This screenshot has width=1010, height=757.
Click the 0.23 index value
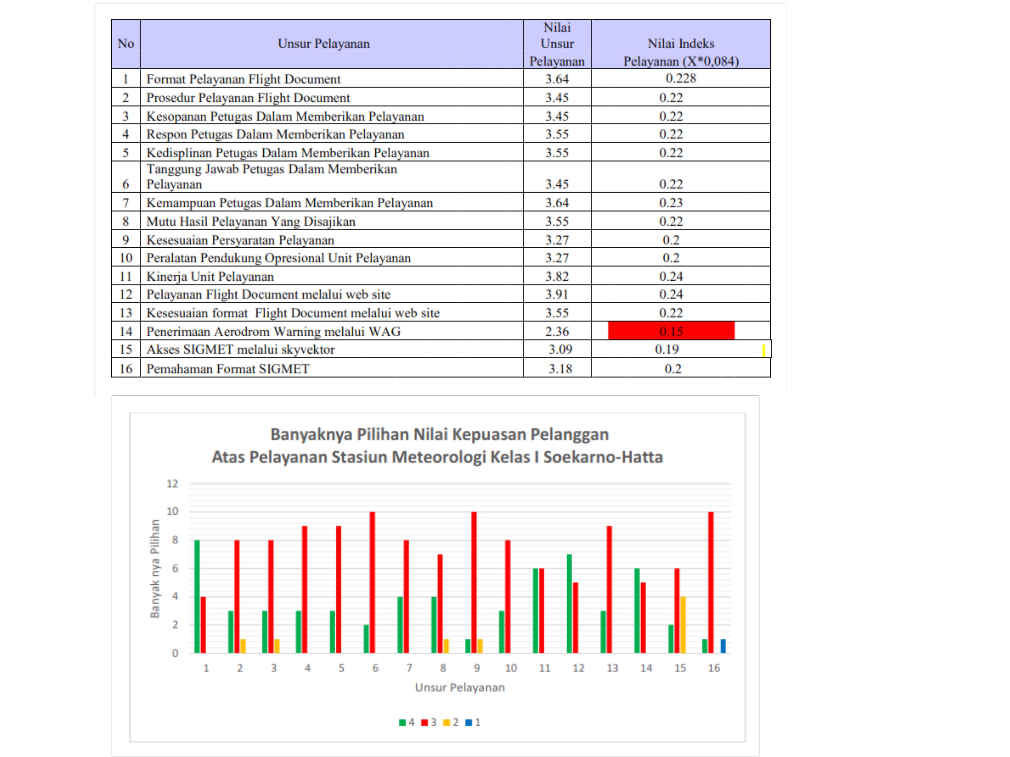tap(671, 203)
